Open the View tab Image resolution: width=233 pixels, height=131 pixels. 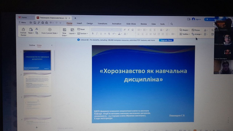tap(153, 24)
